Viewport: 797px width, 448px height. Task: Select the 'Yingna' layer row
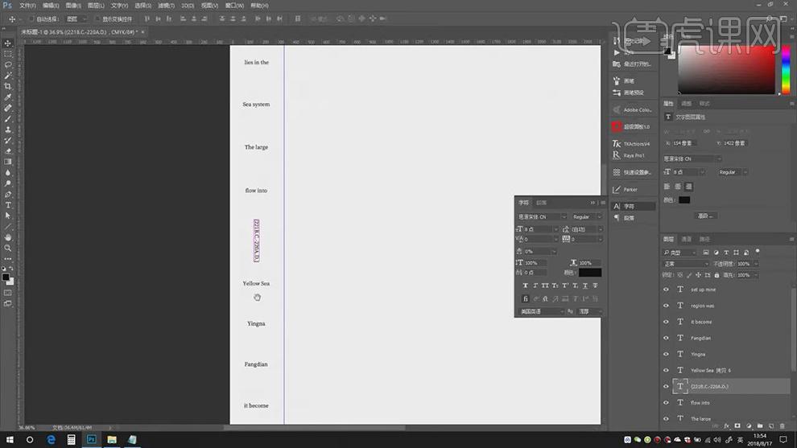(726, 354)
